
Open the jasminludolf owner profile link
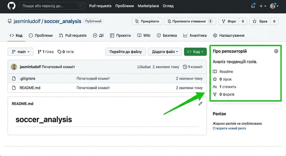pyautogui.click(x=27, y=21)
